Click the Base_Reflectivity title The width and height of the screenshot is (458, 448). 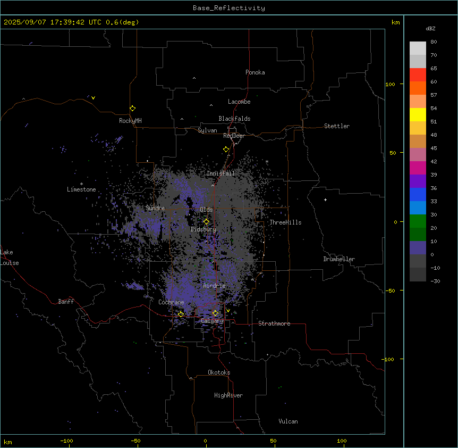pos(229,8)
